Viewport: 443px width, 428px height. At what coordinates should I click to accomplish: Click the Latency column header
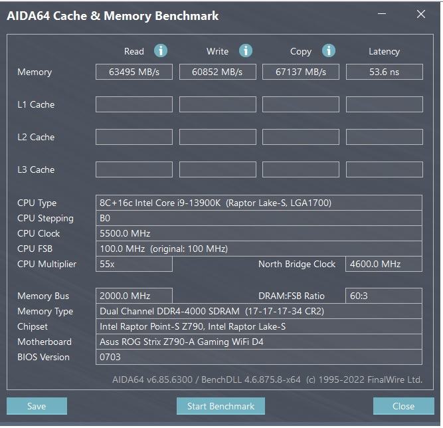point(384,52)
